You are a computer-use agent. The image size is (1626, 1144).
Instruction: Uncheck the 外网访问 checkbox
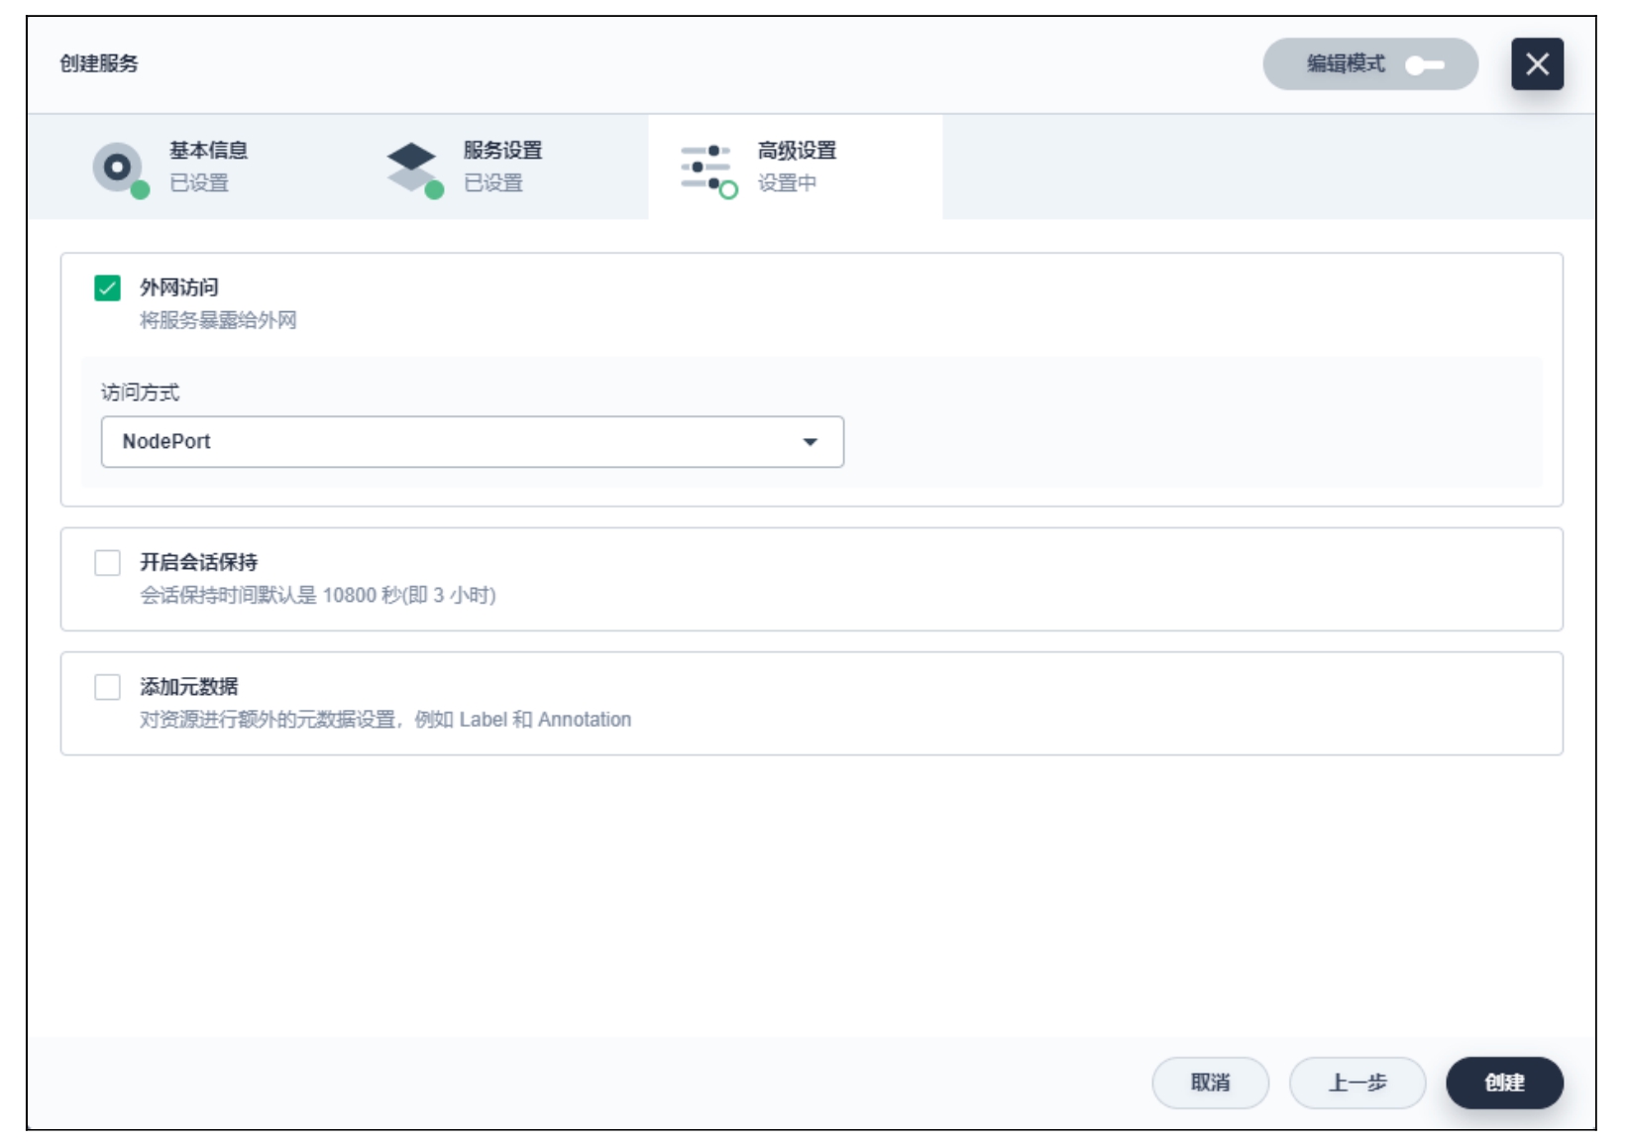pos(107,288)
